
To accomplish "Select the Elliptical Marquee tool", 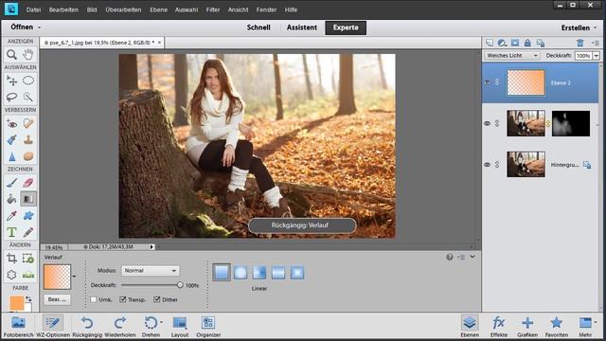I will (28, 81).
